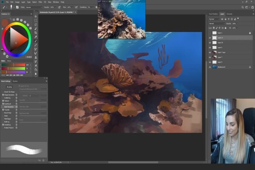Select the Lasso tool
Screen dimensions: 255x170
(x=36, y=25)
